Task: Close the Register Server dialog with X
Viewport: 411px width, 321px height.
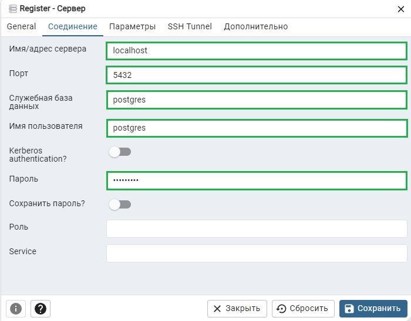Action: tap(401, 9)
